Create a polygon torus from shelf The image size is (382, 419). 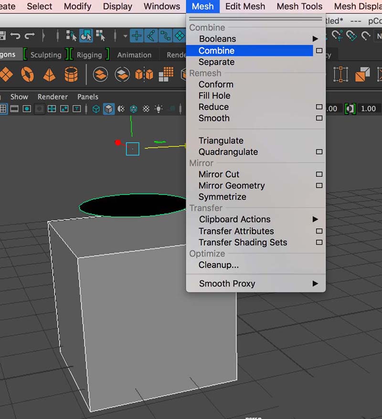[28, 74]
